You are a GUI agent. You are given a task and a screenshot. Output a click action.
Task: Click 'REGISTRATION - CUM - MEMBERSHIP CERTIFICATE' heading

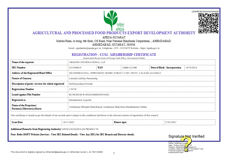(114, 55)
